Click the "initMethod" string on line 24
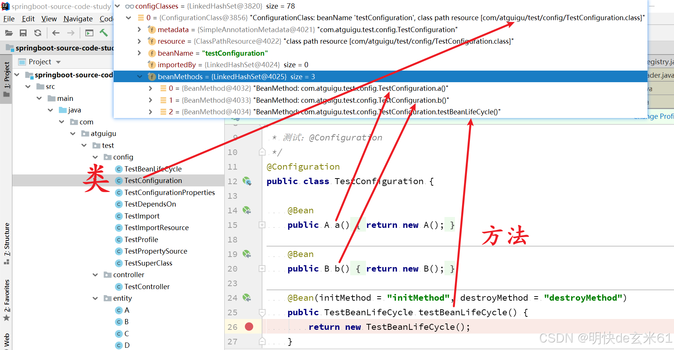Image resolution: width=674 pixels, height=350 pixels. [x=418, y=298]
